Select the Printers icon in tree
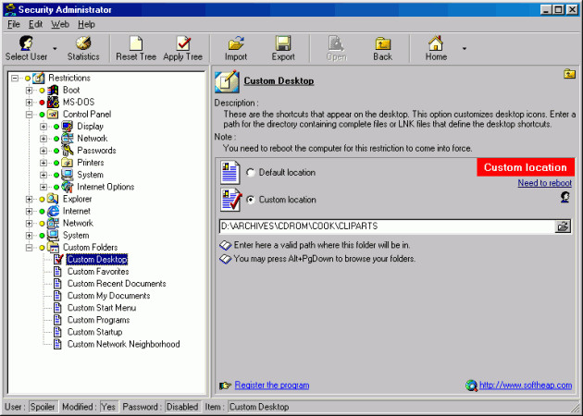The height and width of the screenshot is (416, 583). (x=67, y=163)
